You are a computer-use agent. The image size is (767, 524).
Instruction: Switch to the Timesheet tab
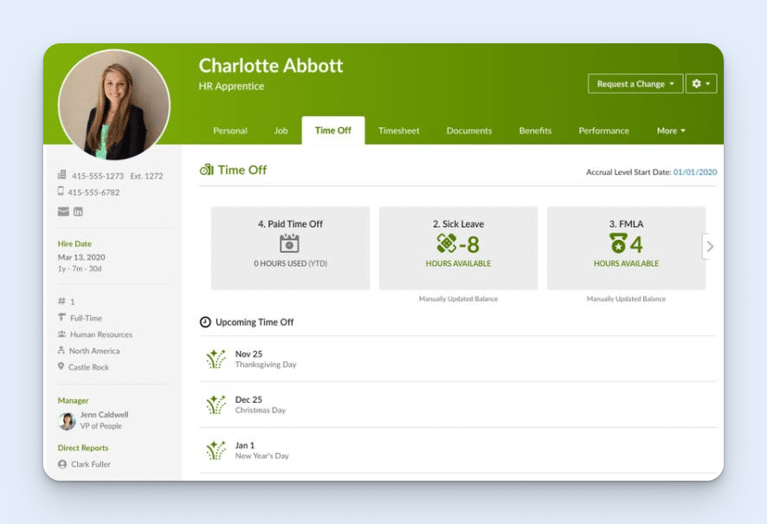(398, 130)
